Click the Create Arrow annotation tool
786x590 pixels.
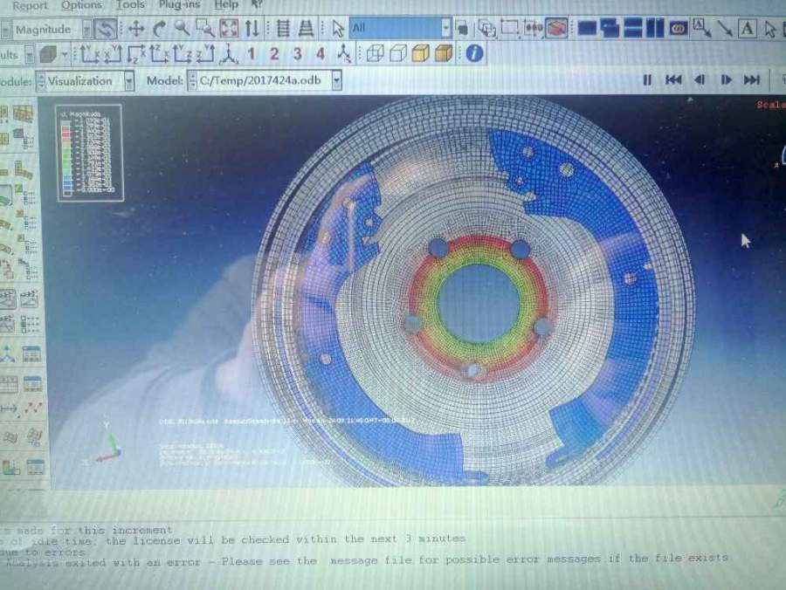click(x=724, y=29)
